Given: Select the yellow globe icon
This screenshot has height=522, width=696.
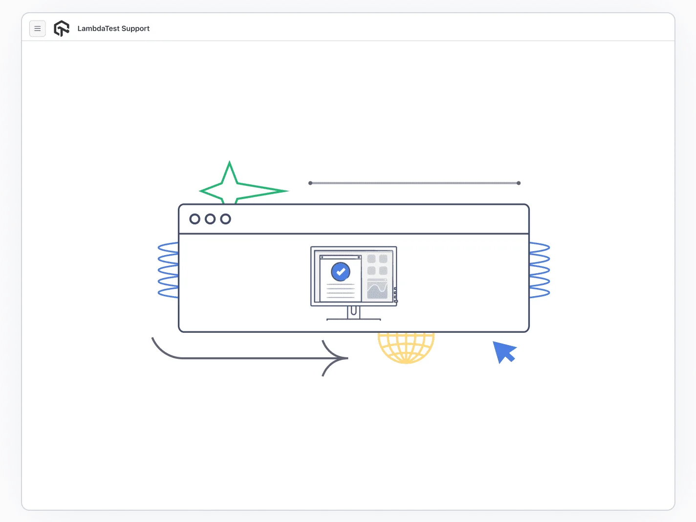Looking at the screenshot, I should 405,348.
